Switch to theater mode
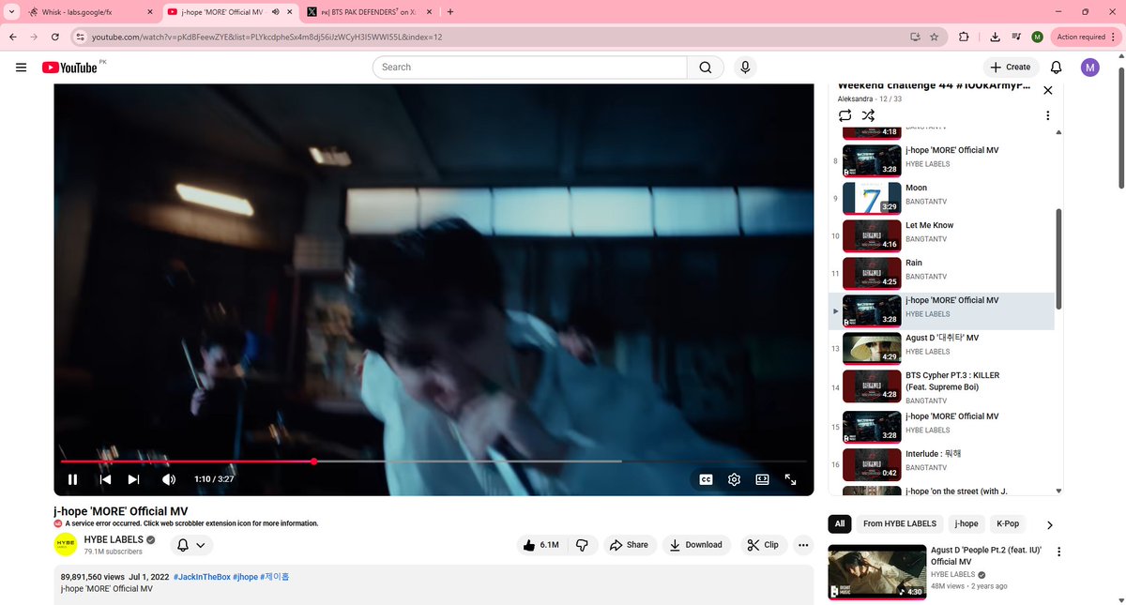The height and width of the screenshot is (605, 1126). point(762,479)
